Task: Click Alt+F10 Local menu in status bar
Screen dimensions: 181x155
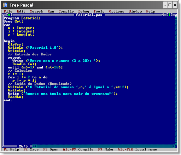Action: tap(137, 149)
